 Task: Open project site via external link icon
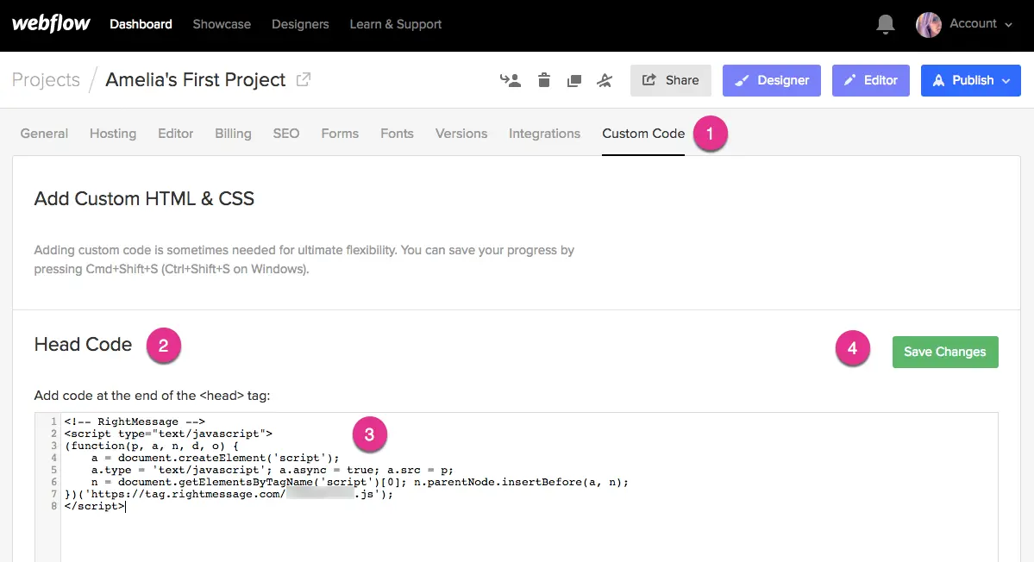304,79
